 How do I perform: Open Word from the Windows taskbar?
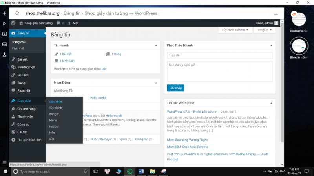(x=141, y=171)
